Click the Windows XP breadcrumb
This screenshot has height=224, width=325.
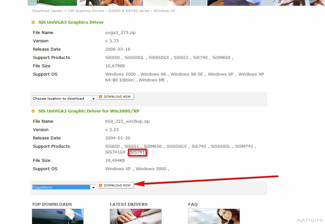(x=164, y=11)
